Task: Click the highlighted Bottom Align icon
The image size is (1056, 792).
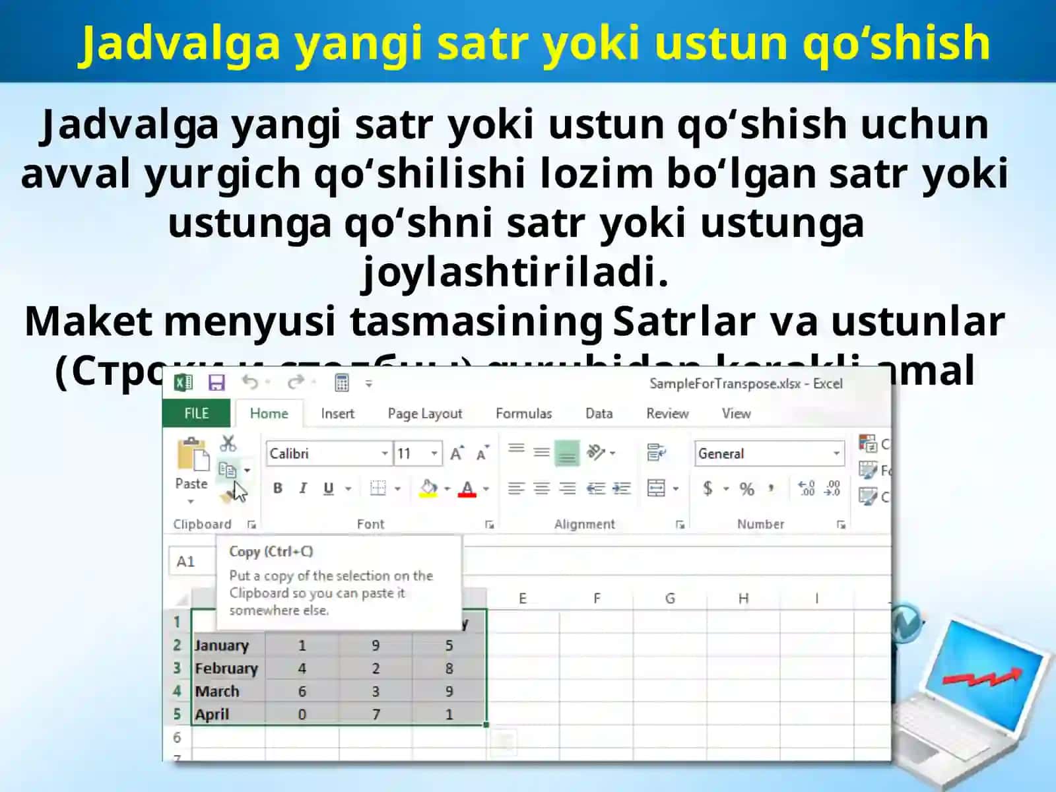Action: pos(567,453)
